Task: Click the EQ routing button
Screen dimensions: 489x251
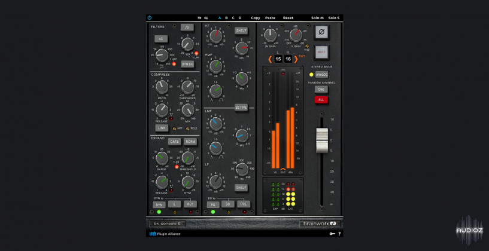Action: point(213,204)
